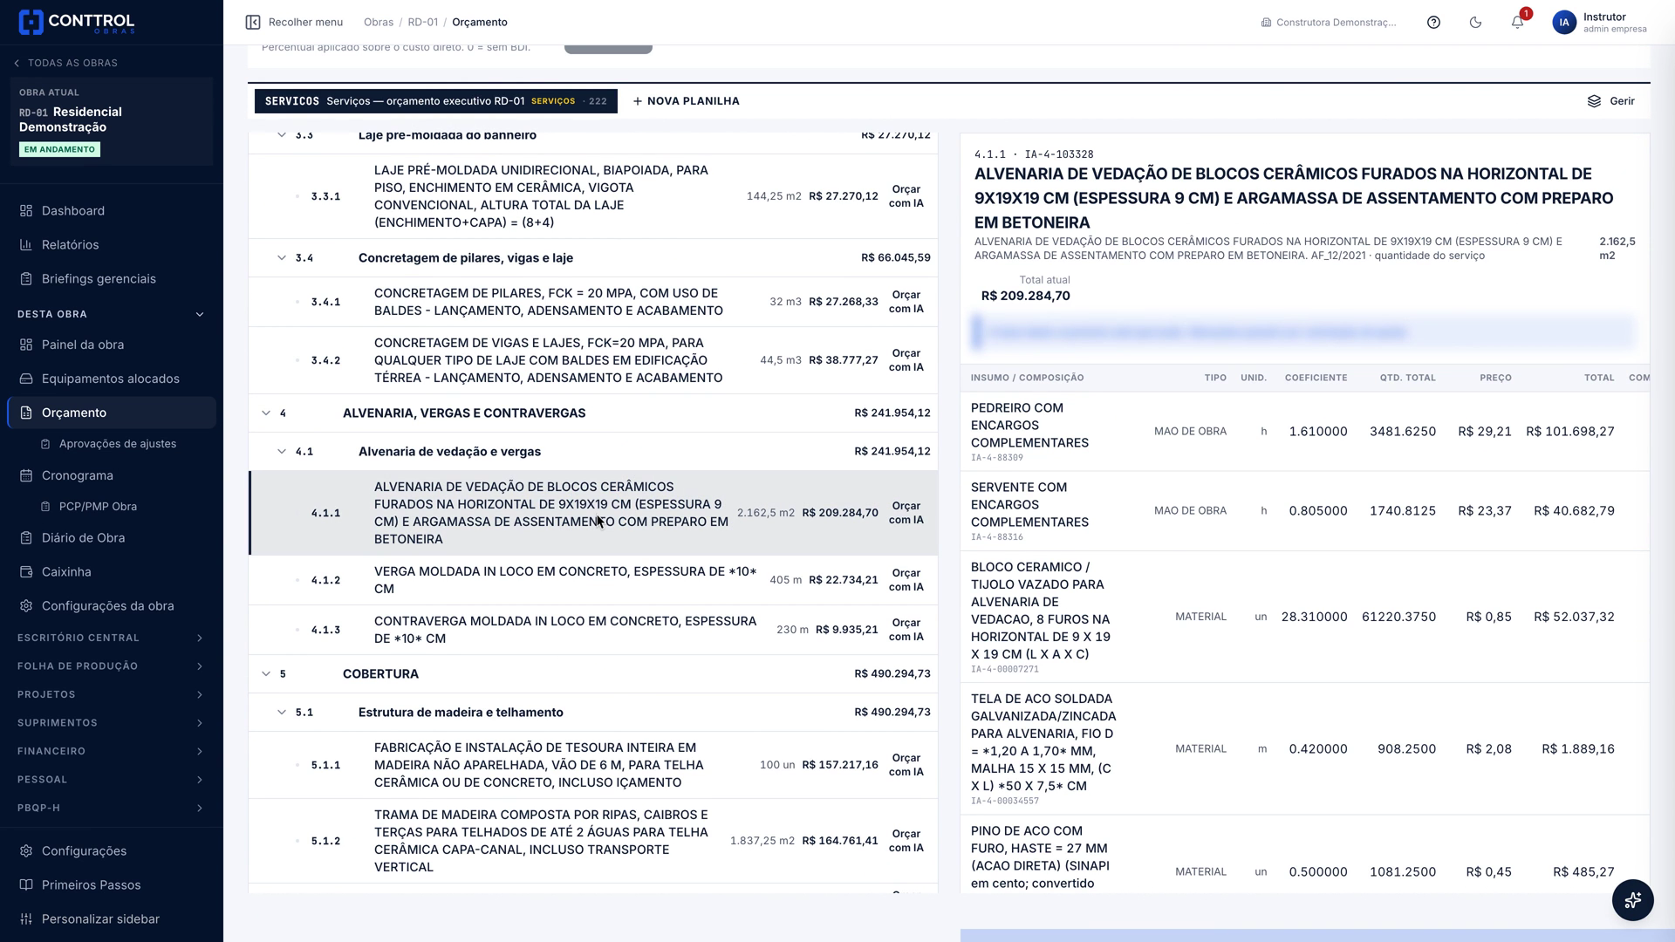Expand ESCRITÓRIO CENTRAL section
The height and width of the screenshot is (942, 1675).
pyautogui.click(x=112, y=638)
